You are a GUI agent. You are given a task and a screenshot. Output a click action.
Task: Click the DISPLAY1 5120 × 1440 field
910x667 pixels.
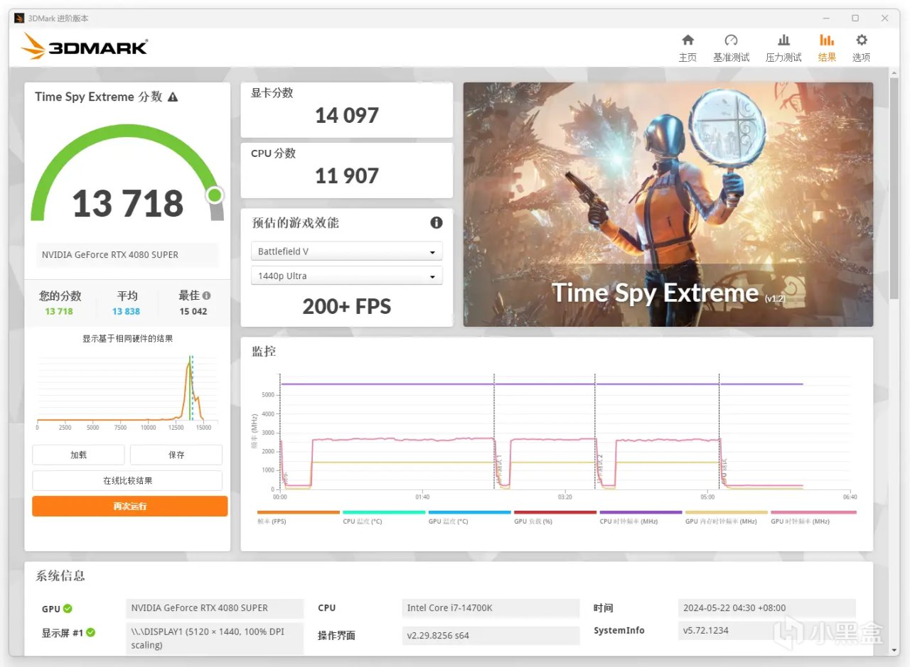215,639
